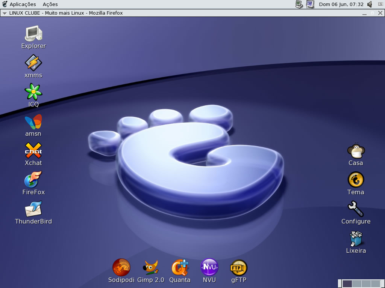Open the Xchat desktop launcher
Image resolution: width=385 pixels, height=288 pixels.
33,151
